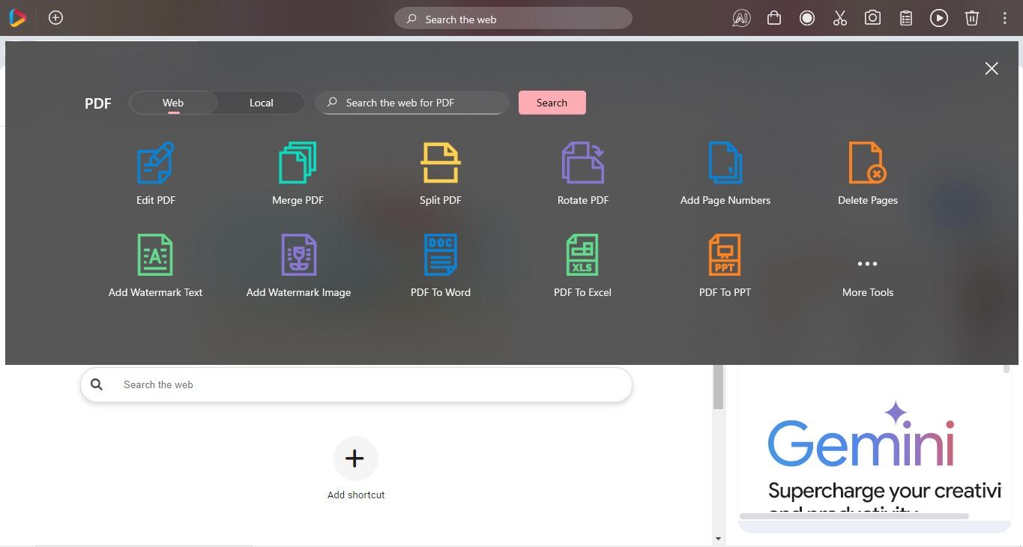
Task: Open the Add Page Numbers tool
Action: (x=725, y=172)
